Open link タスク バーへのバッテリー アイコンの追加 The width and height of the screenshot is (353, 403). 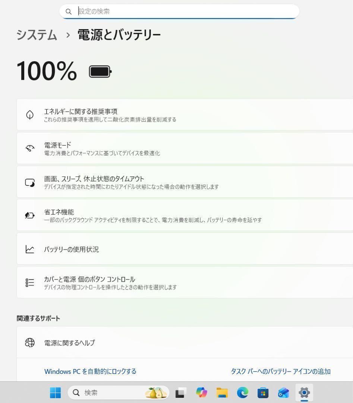(280, 371)
